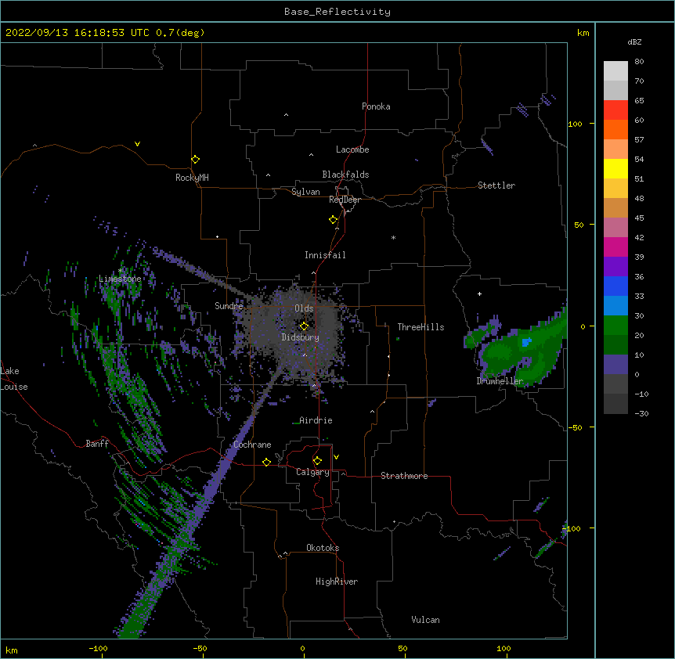Viewport: 675px width, 659px height.
Task: Click the Stettler city label
Action: (496, 185)
